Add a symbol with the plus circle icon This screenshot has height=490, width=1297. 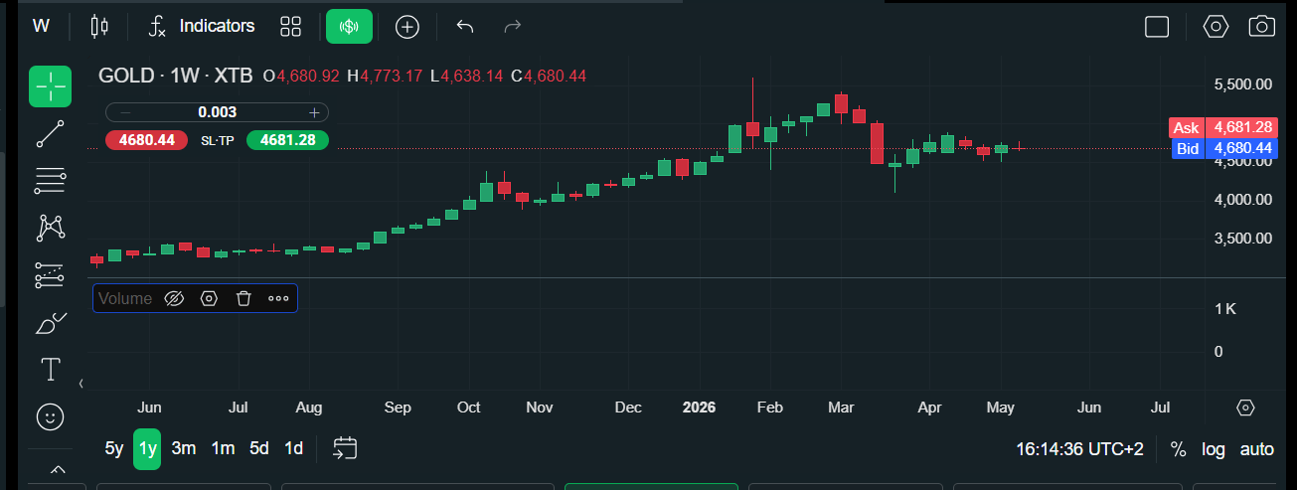406,27
